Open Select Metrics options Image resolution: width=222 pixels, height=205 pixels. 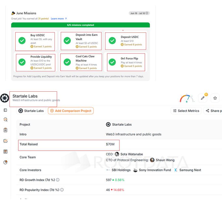coord(186,111)
